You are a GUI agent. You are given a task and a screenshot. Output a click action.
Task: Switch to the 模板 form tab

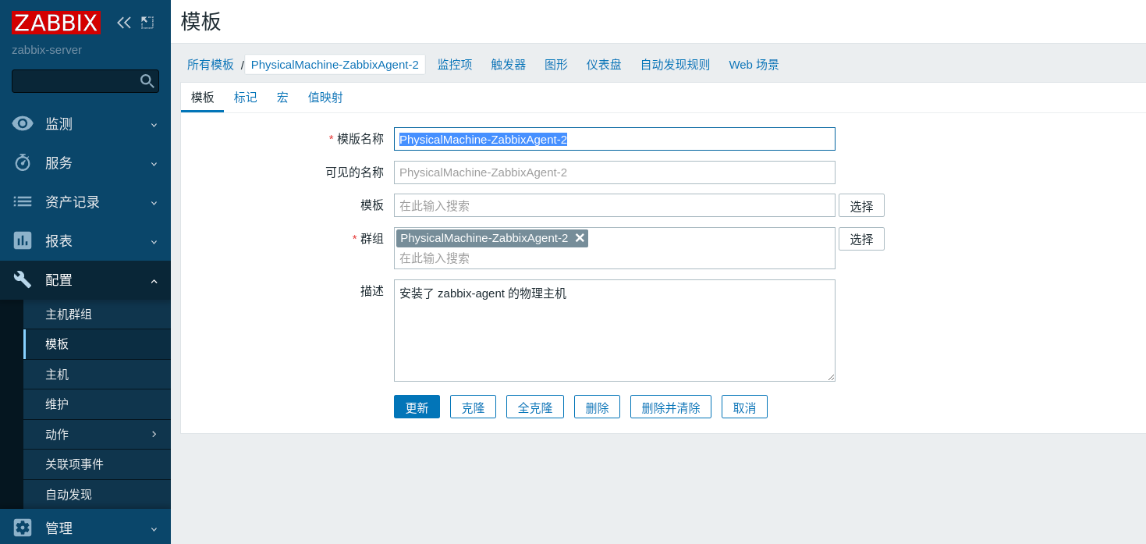(x=203, y=98)
